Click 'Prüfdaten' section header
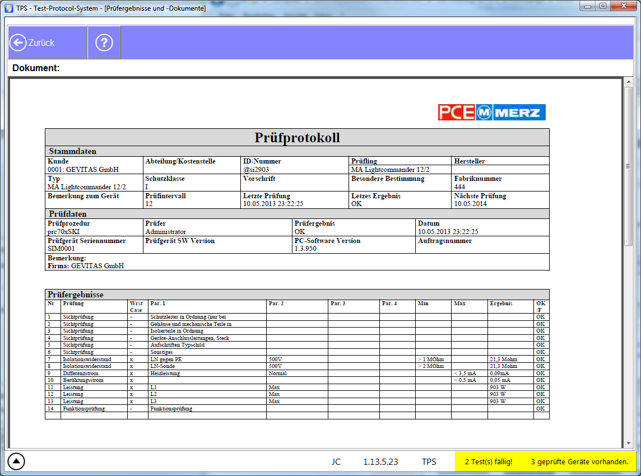641x476 pixels. click(x=68, y=214)
